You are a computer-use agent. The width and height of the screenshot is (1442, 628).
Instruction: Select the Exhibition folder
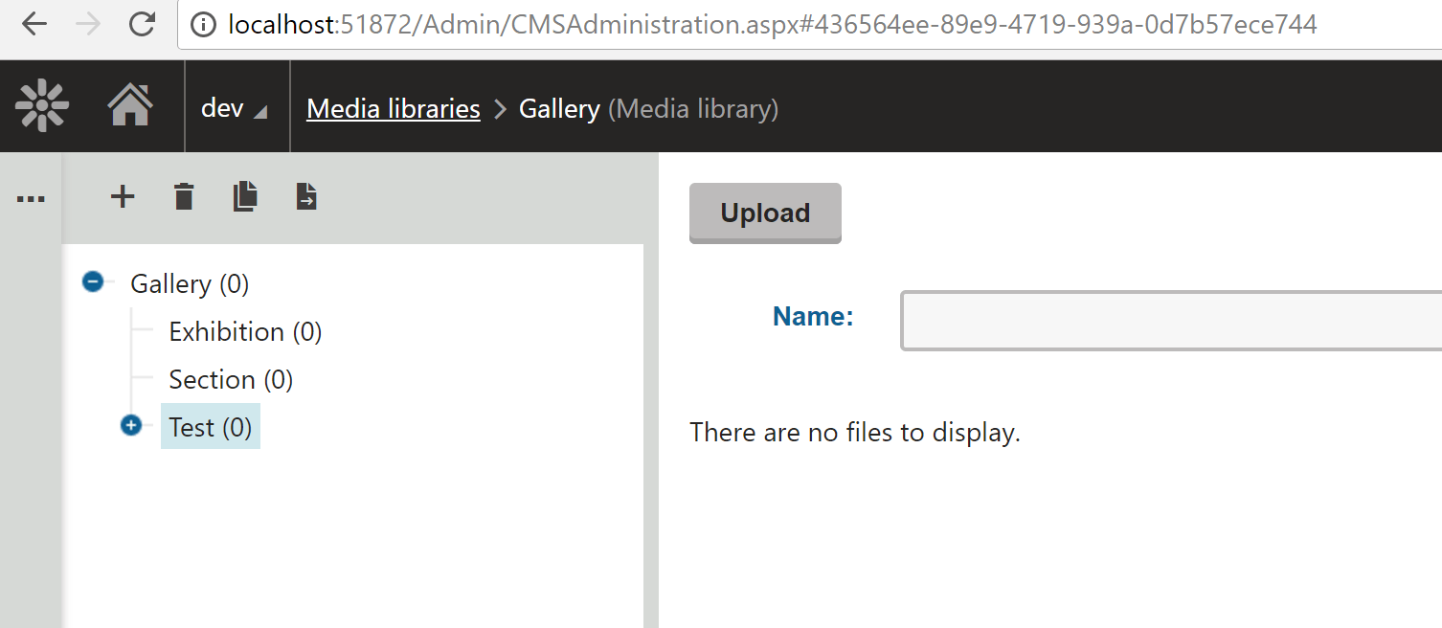(245, 331)
